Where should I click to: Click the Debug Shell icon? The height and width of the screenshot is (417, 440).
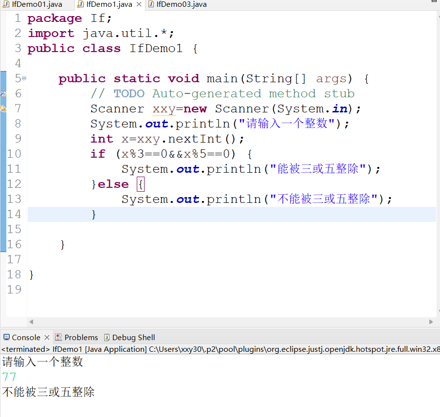[107, 337]
